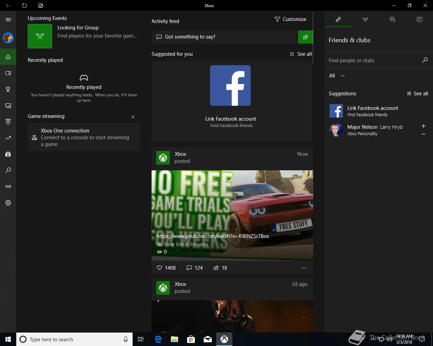433x346 pixels.
Task: Switch to the Friends tab icon
Action: [x=338, y=20]
